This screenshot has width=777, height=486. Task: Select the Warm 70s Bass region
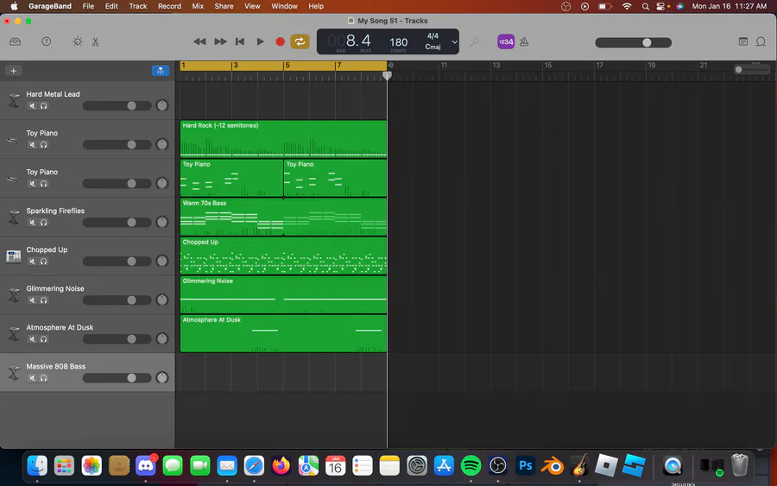coord(283,217)
